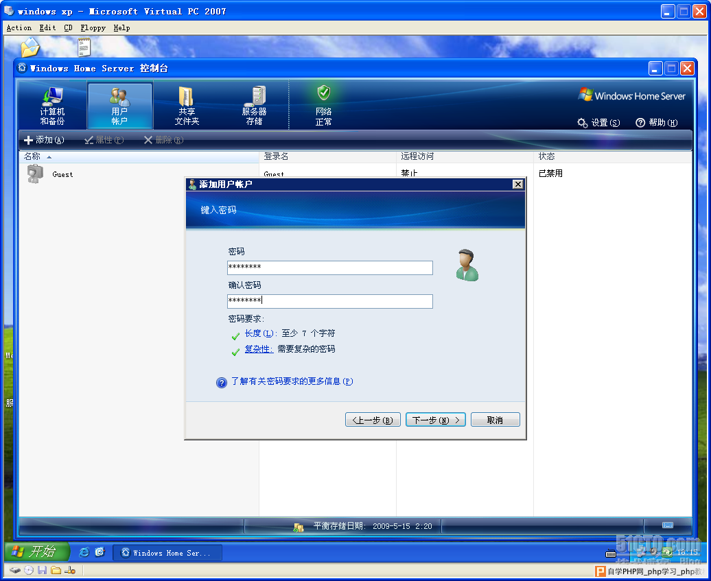This screenshot has width=711, height=581.
Task: Launch Internet Explorer from quick launch
Action: (84, 552)
